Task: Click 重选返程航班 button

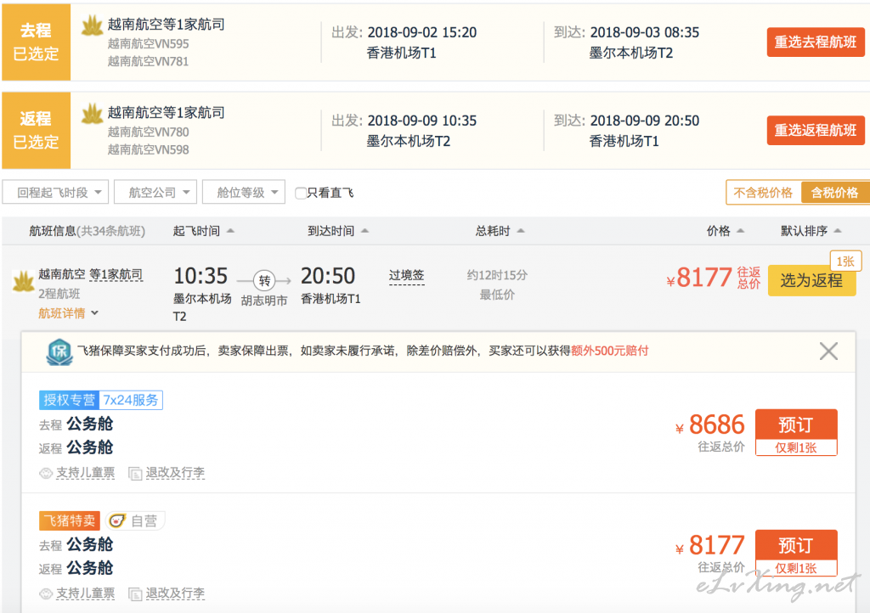Action: tap(815, 130)
